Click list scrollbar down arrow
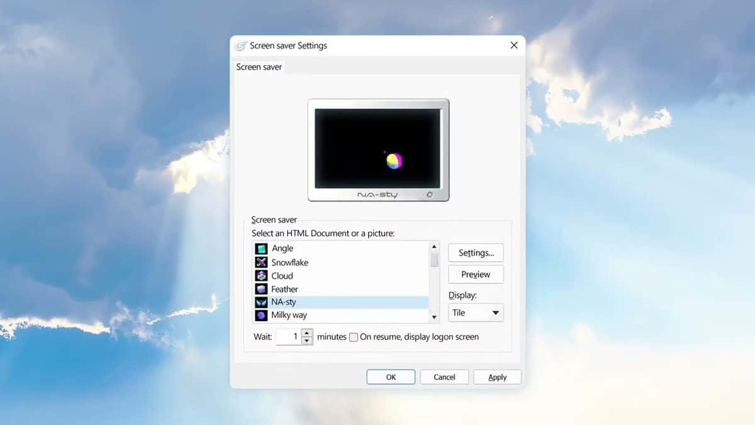Image resolution: width=755 pixels, height=425 pixels. tap(434, 317)
